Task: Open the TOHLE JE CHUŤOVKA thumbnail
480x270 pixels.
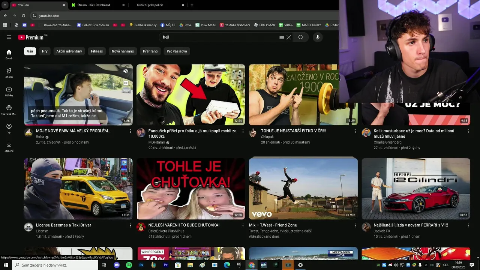Action: [190, 189]
